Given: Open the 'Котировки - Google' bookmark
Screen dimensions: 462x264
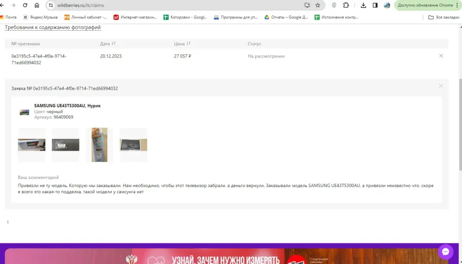Looking at the screenshot, I should tap(185, 17).
